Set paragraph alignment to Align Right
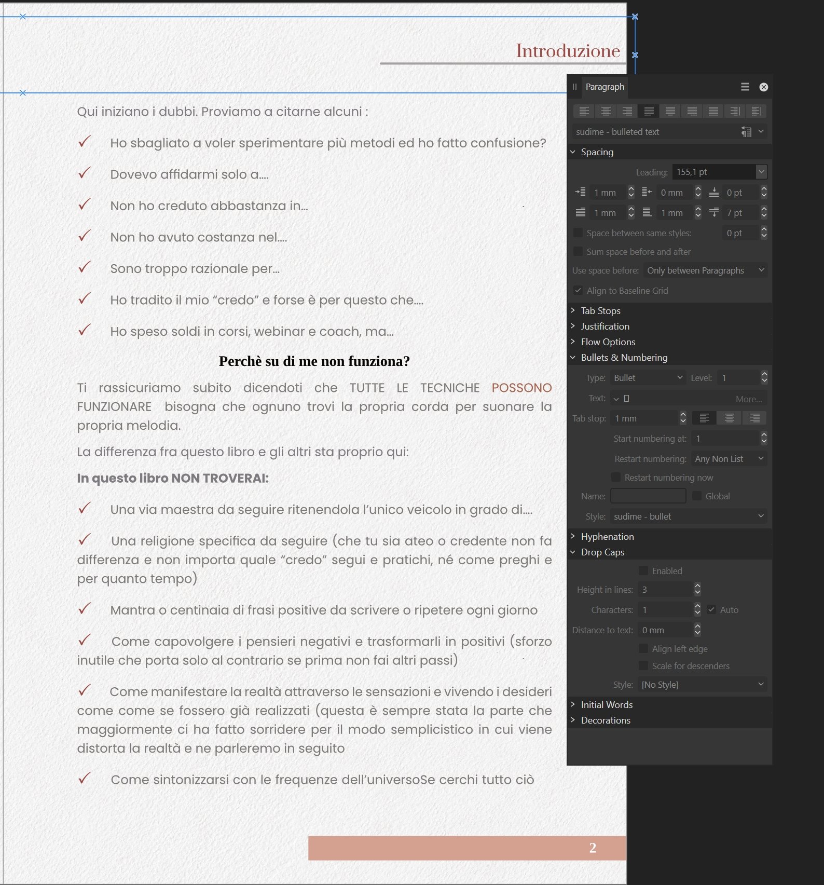Image resolution: width=824 pixels, height=885 pixels. tap(627, 111)
